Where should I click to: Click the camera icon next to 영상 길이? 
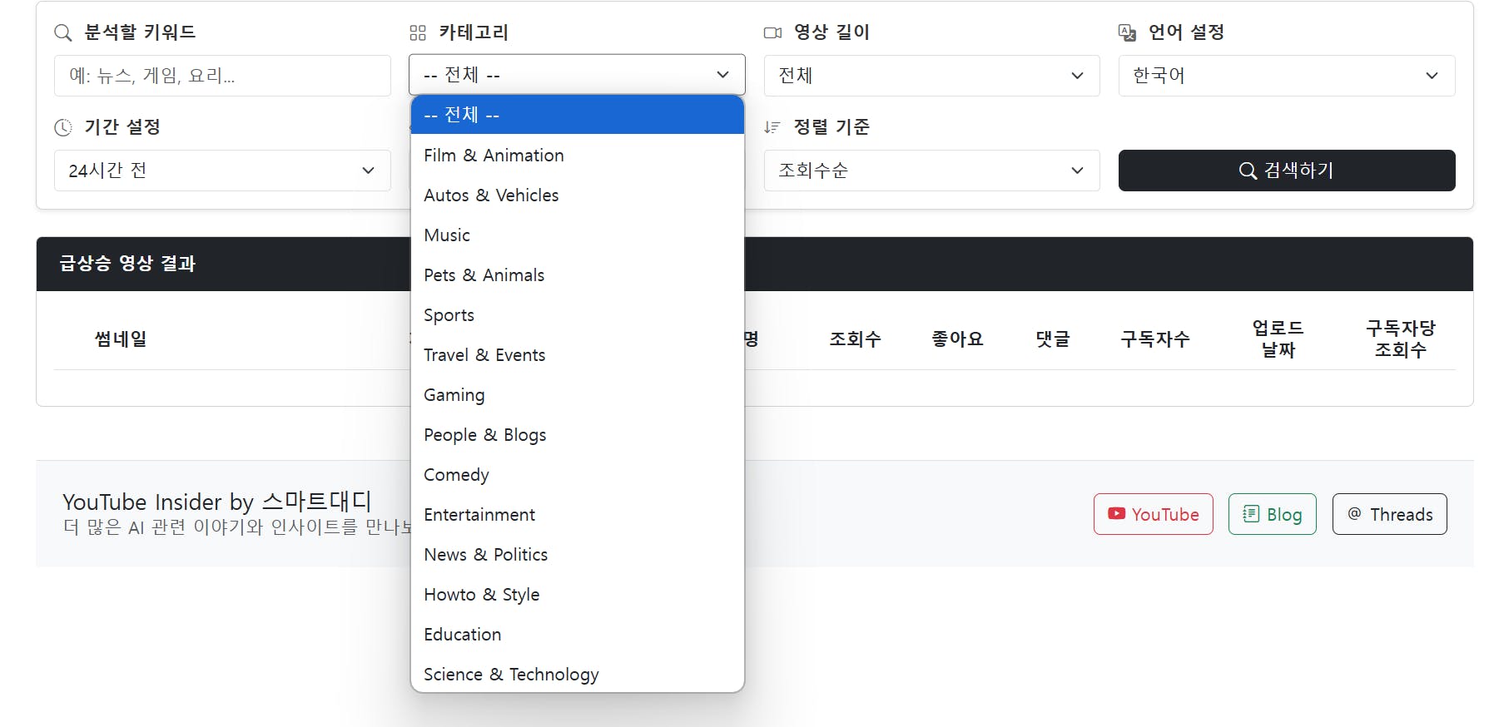coord(772,33)
